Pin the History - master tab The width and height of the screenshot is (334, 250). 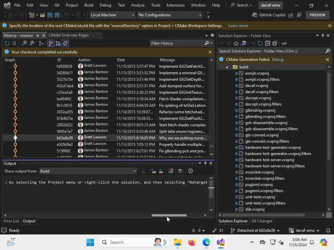[x=38, y=35]
